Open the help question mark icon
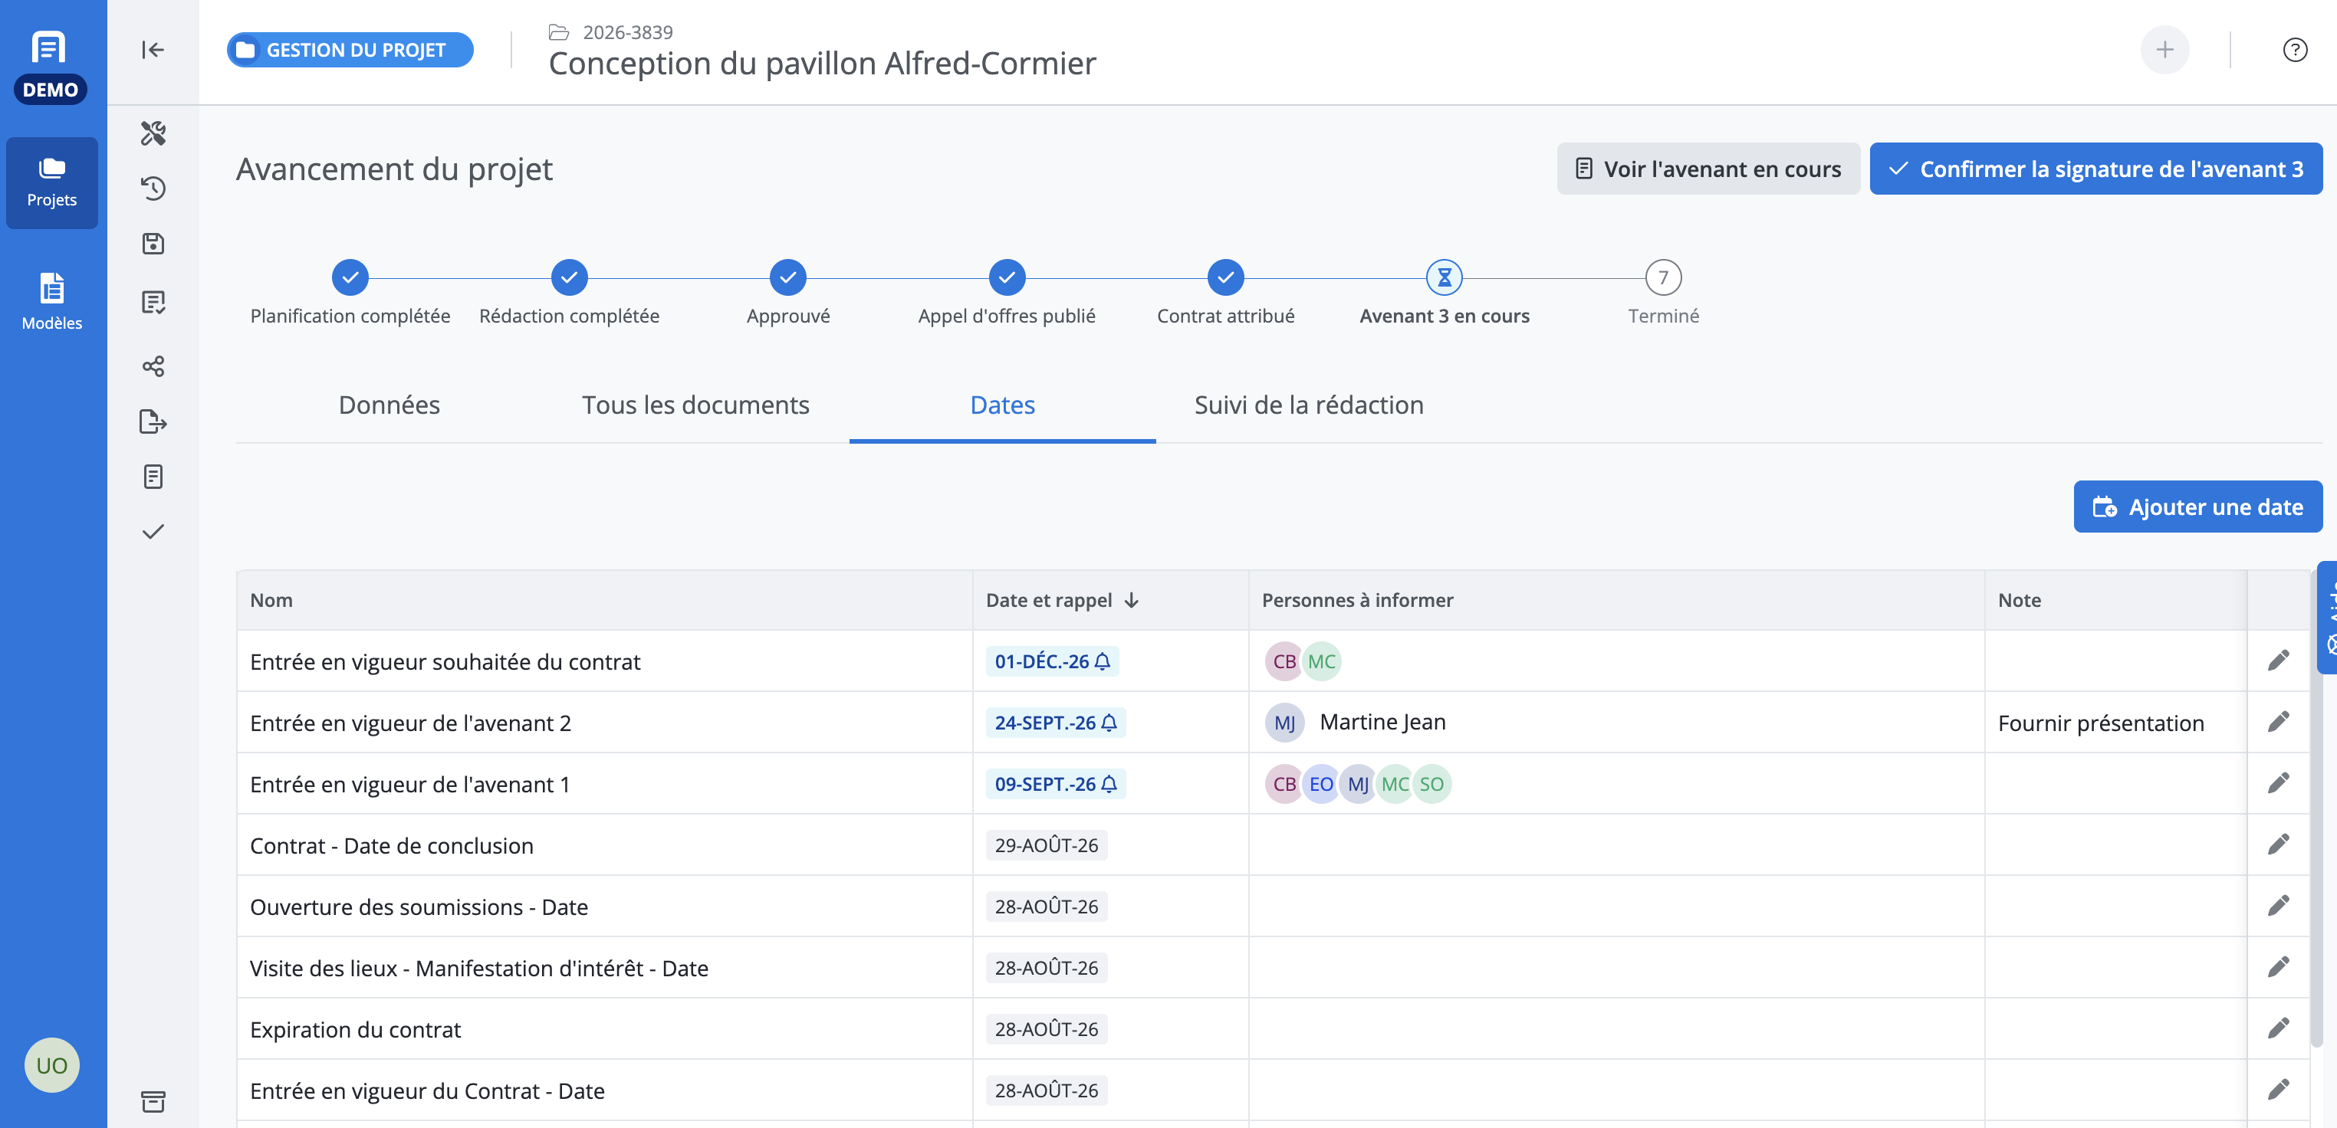Image resolution: width=2337 pixels, height=1128 pixels. [2294, 50]
